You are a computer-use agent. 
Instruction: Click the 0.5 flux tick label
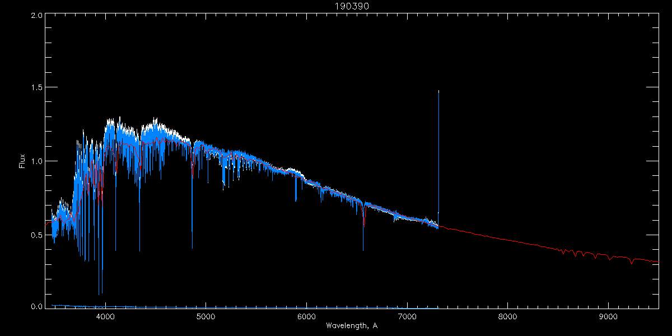pyautogui.click(x=36, y=235)
